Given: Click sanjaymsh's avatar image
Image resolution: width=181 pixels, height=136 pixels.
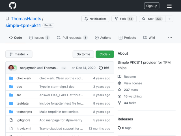Looking at the screenshot, I should click(x=11, y=68).
